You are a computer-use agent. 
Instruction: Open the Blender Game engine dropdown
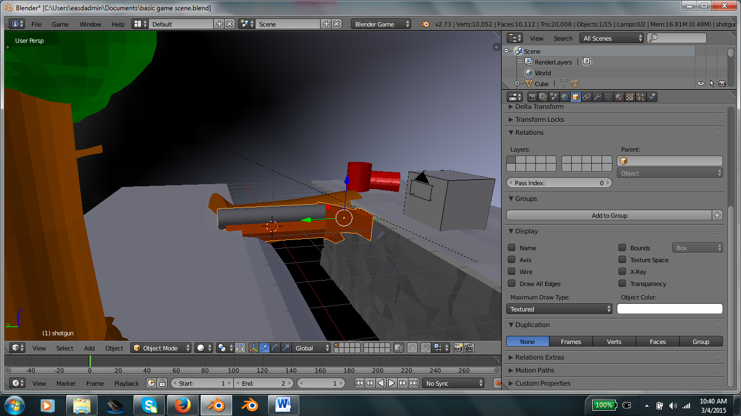pyautogui.click(x=382, y=24)
